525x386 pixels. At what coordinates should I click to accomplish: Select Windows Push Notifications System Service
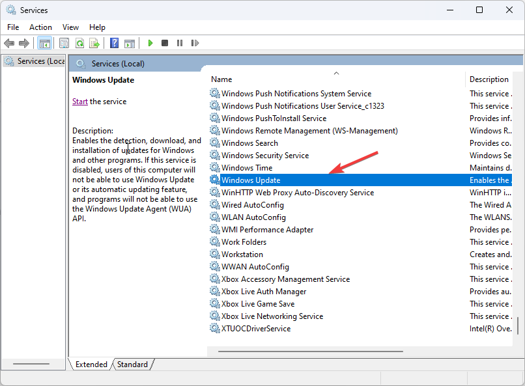pyautogui.click(x=360, y=94)
